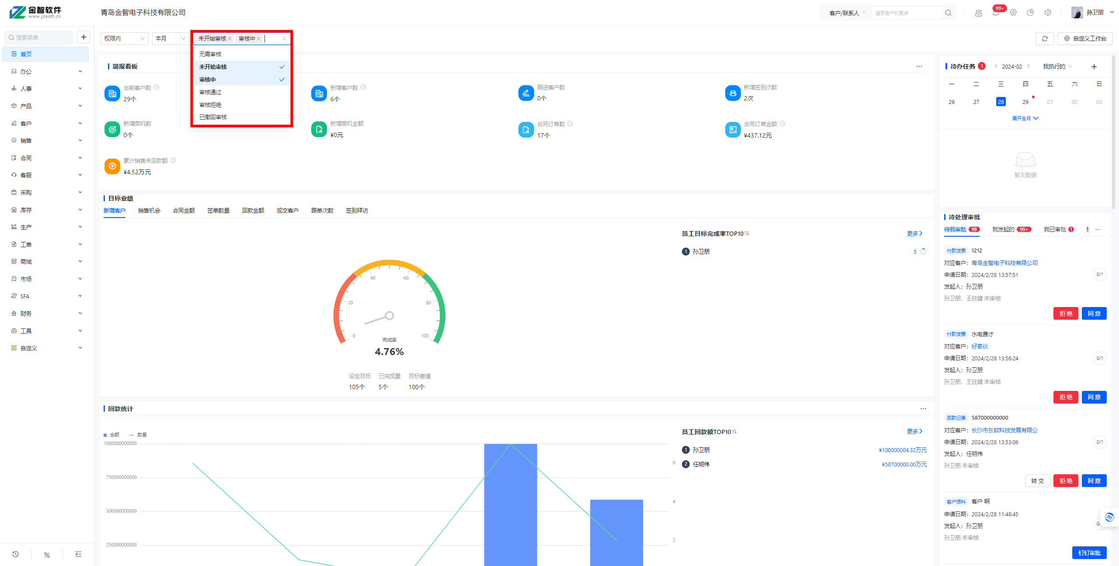Click the pie chart icon in header
This screenshot has height=566, width=1119.
[x=1031, y=13]
